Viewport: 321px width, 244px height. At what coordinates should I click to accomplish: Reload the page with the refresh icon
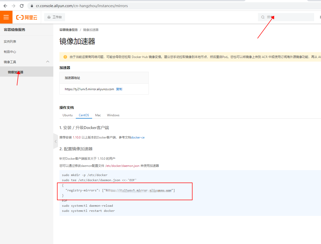(22, 6)
